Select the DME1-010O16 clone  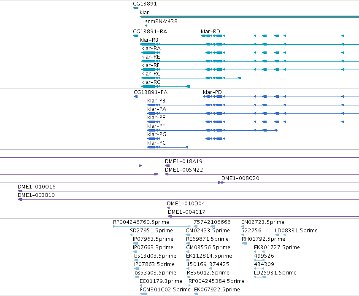pos(37,187)
